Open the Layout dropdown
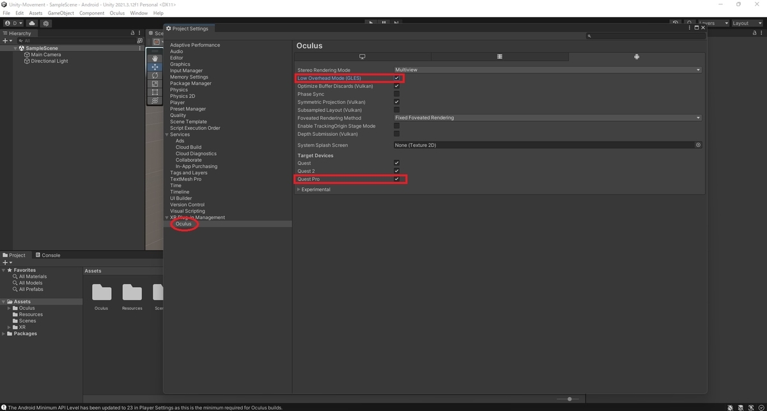 pyautogui.click(x=748, y=23)
